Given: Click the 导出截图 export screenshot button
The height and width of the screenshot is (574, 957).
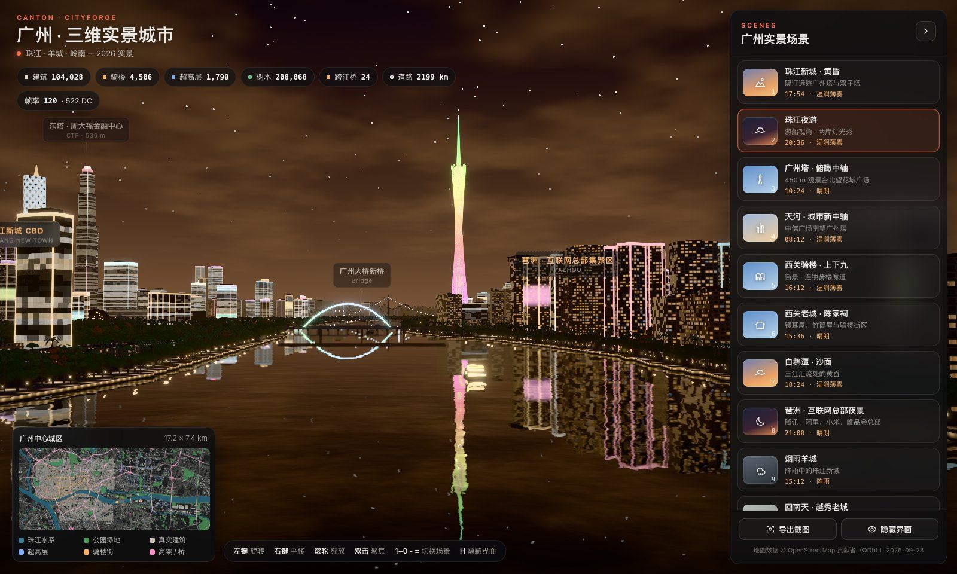Looking at the screenshot, I should [787, 529].
